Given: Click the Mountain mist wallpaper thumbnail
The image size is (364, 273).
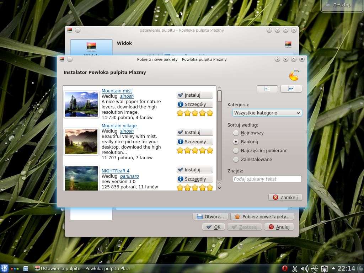Looking at the screenshot, I should [x=81, y=104].
